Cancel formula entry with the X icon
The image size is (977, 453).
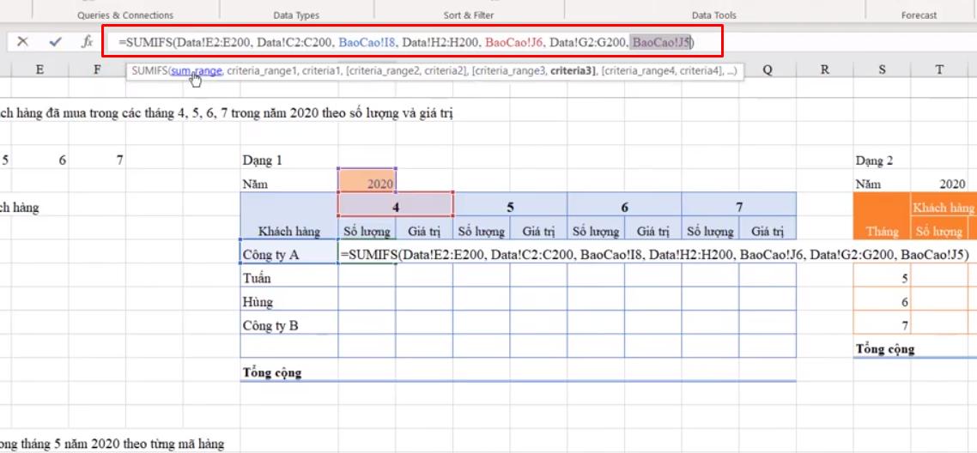(22, 42)
